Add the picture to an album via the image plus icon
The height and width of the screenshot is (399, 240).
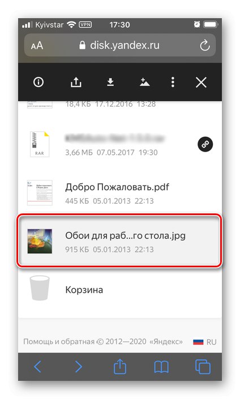coord(144,82)
